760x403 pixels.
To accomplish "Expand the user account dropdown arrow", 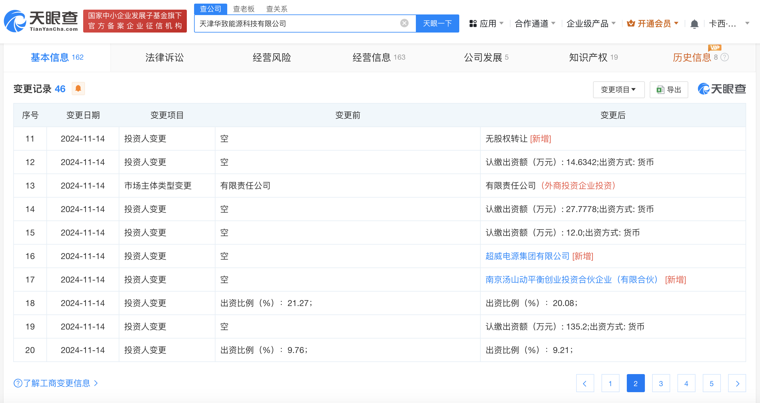I will point(746,23).
